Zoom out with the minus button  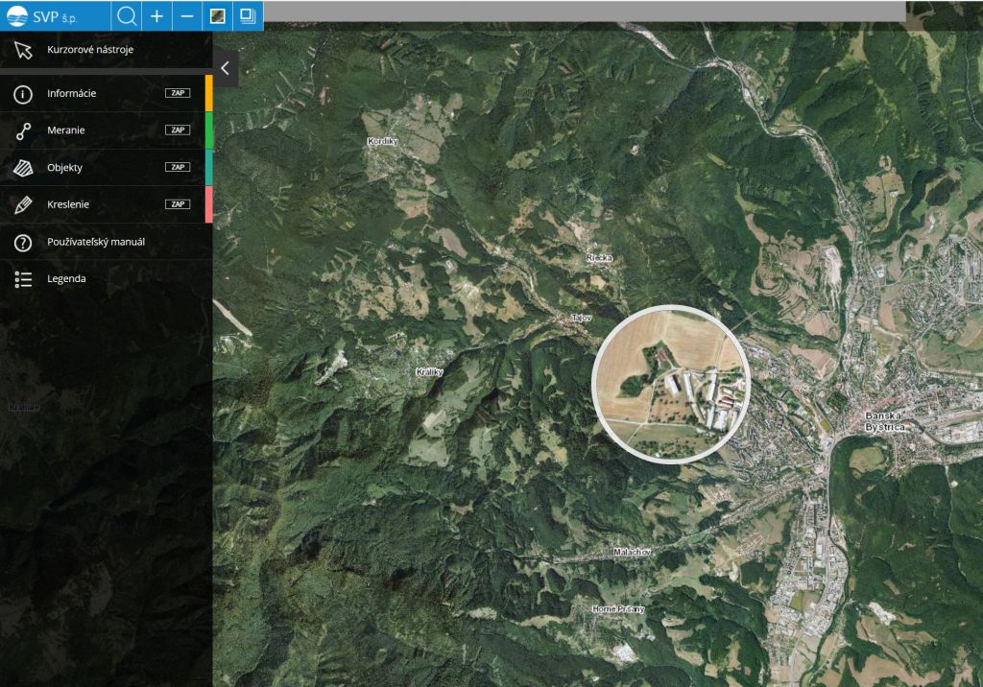tap(187, 15)
